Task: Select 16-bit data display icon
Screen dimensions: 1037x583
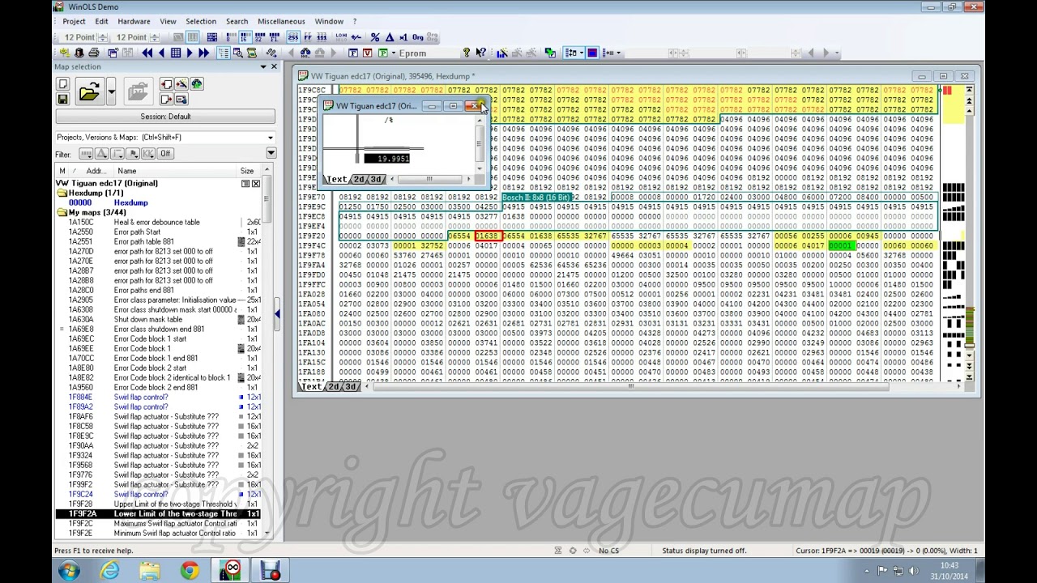Action: (x=245, y=37)
